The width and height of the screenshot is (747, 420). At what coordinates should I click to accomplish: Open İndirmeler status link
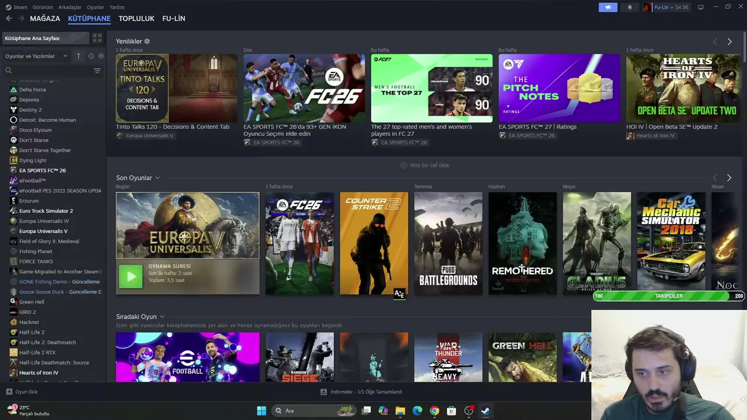[x=366, y=392]
